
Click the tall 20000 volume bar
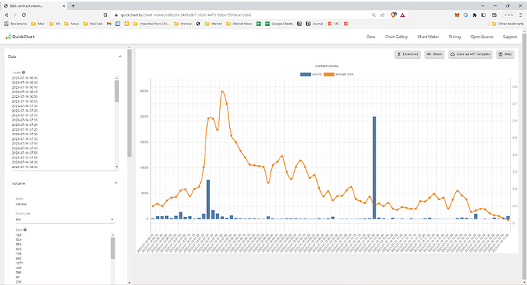374,167
